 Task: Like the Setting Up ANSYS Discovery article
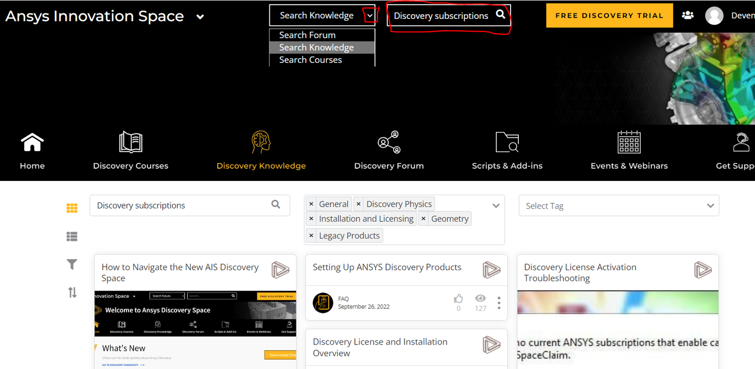(x=459, y=299)
